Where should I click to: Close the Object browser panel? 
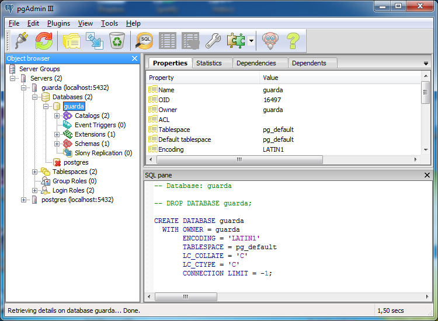click(134, 58)
